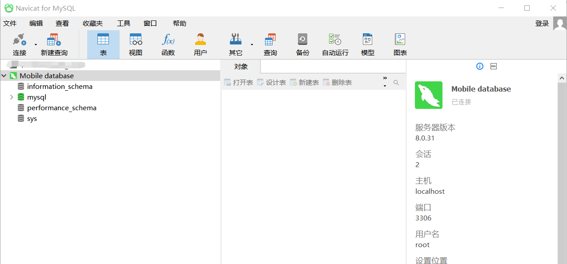Screen dimensions: 567x264
Task: Select Mobile database in connection tree
Action: coord(47,76)
